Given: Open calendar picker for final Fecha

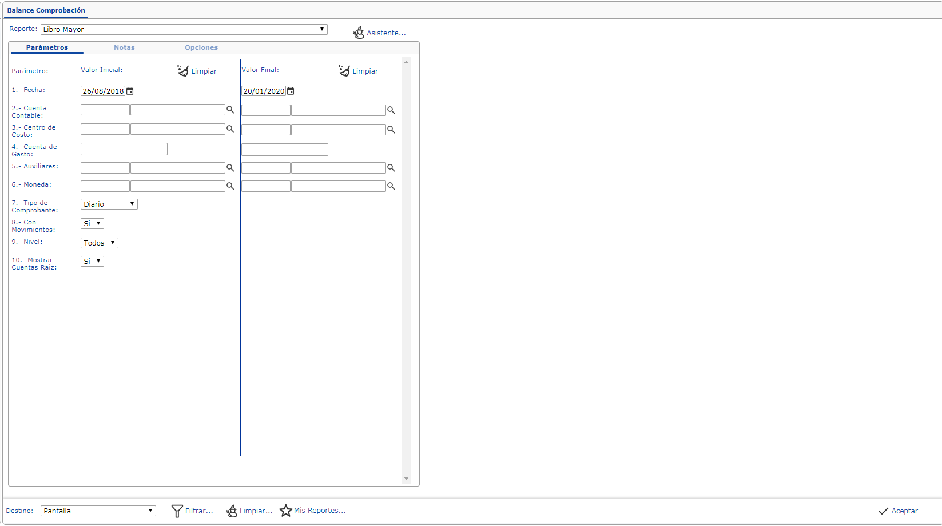Looking at the screenshot, I should 291,91.
